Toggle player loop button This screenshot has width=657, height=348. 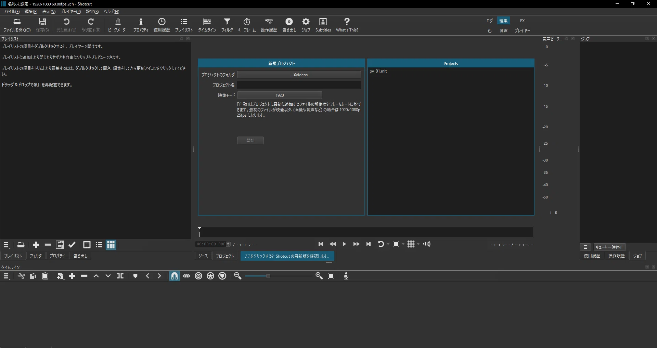(x=381, y=244)
